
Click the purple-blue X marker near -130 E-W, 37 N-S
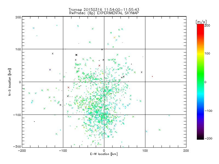coord(50,70)
